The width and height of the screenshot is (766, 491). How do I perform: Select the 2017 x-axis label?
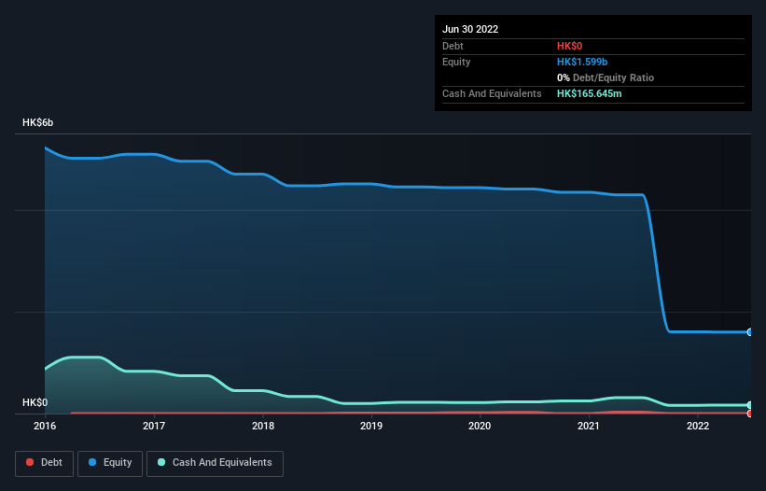[154, 426]
